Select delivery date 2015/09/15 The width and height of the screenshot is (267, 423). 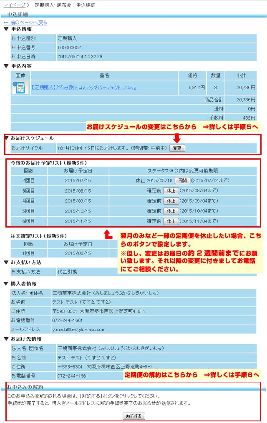click(x=78, y=201)
